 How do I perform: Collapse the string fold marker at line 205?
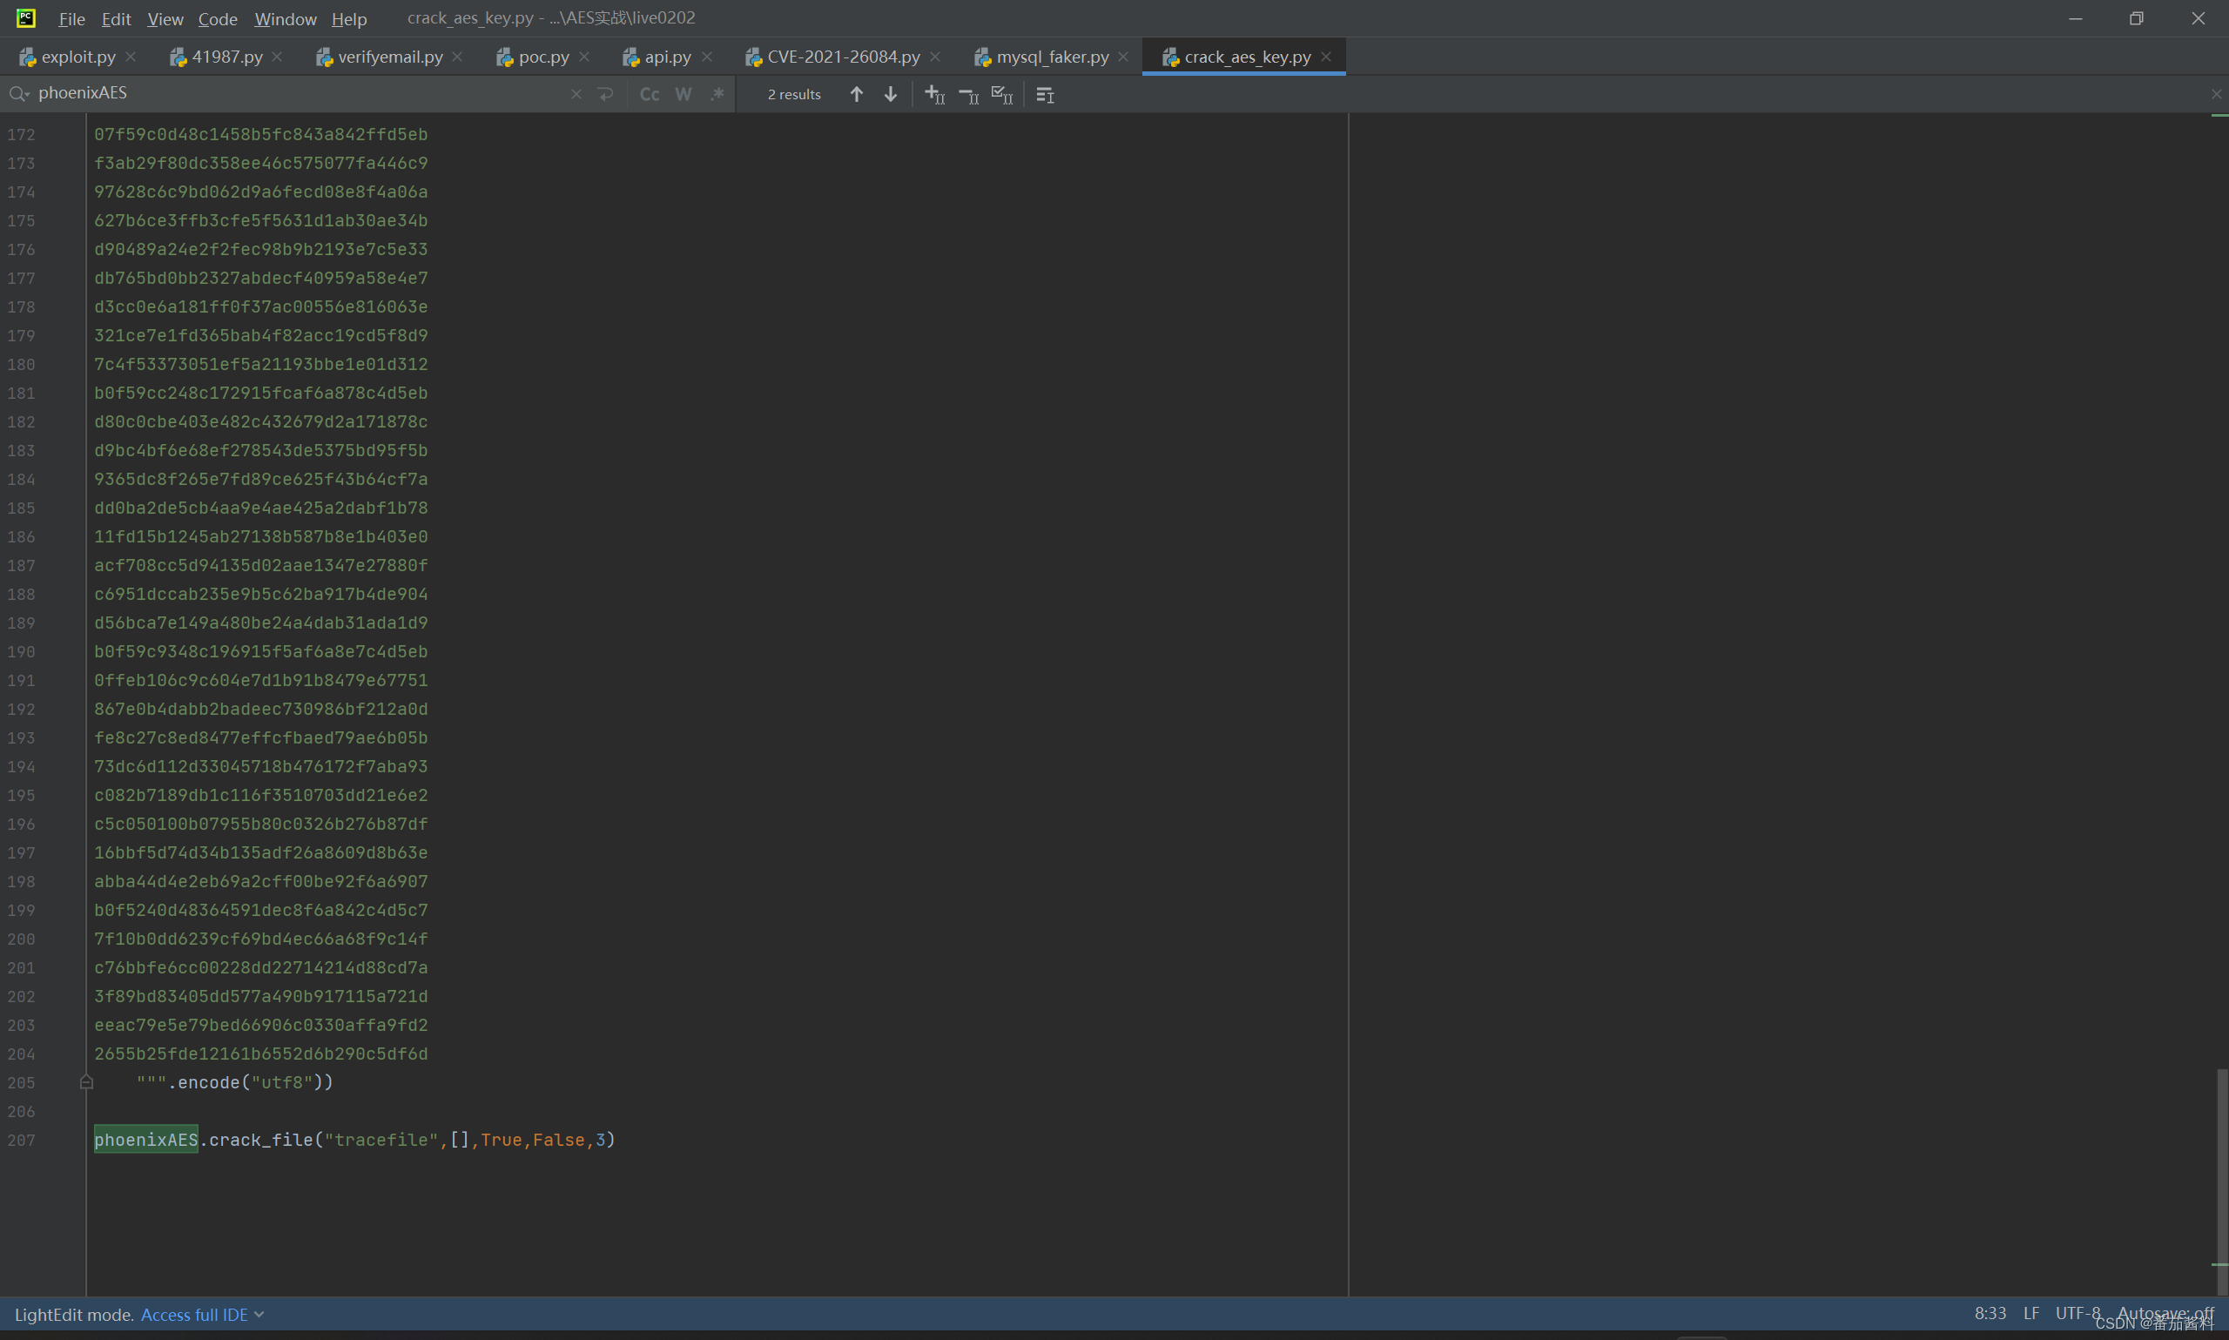coord(87,1081)
